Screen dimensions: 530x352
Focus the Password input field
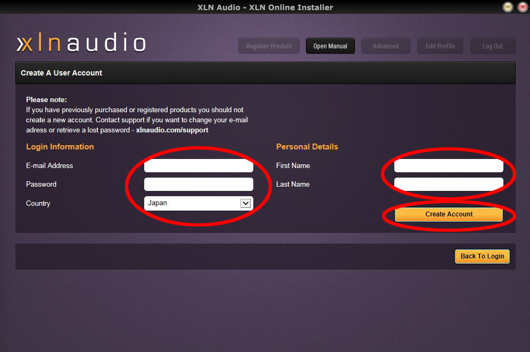pyautogui.click(x=199, y=184)
